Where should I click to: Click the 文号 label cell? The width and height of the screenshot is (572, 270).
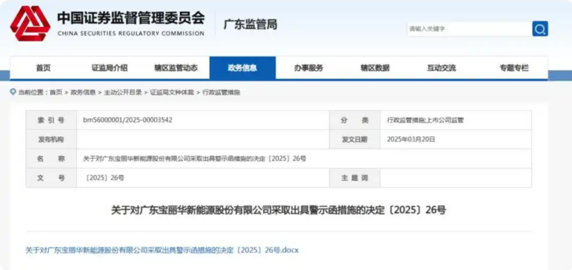coord(51,178)
